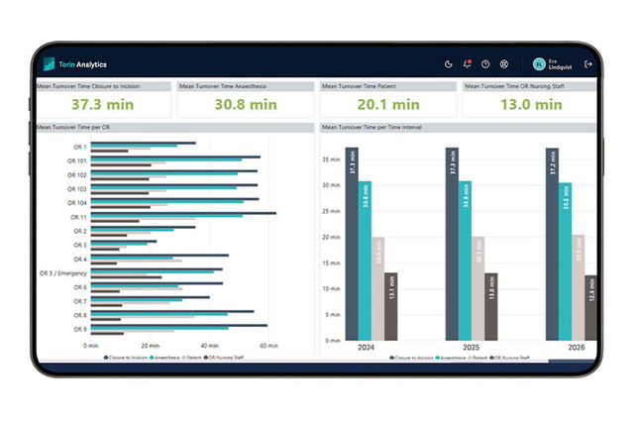
Task: Click OR 11's longest Closure to Incision bar
Action: [x=183, y=213]
